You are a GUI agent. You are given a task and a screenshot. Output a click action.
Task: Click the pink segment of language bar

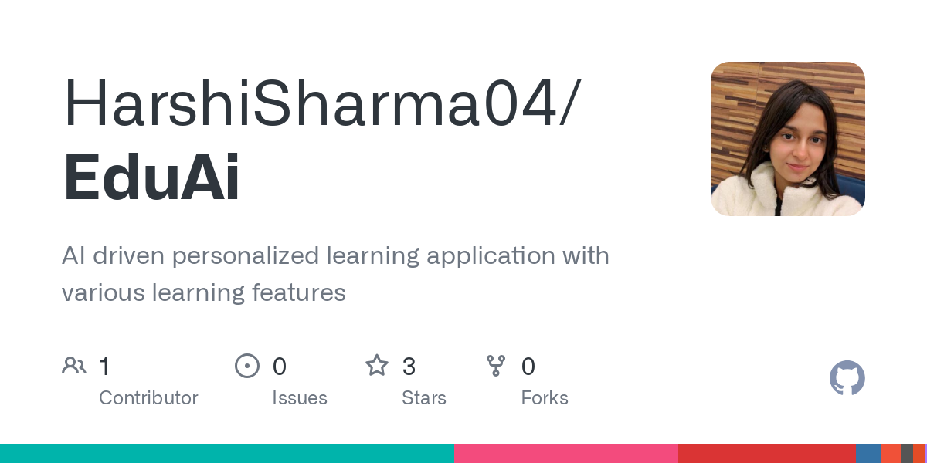pyautogui.click(x=566, y=454)
